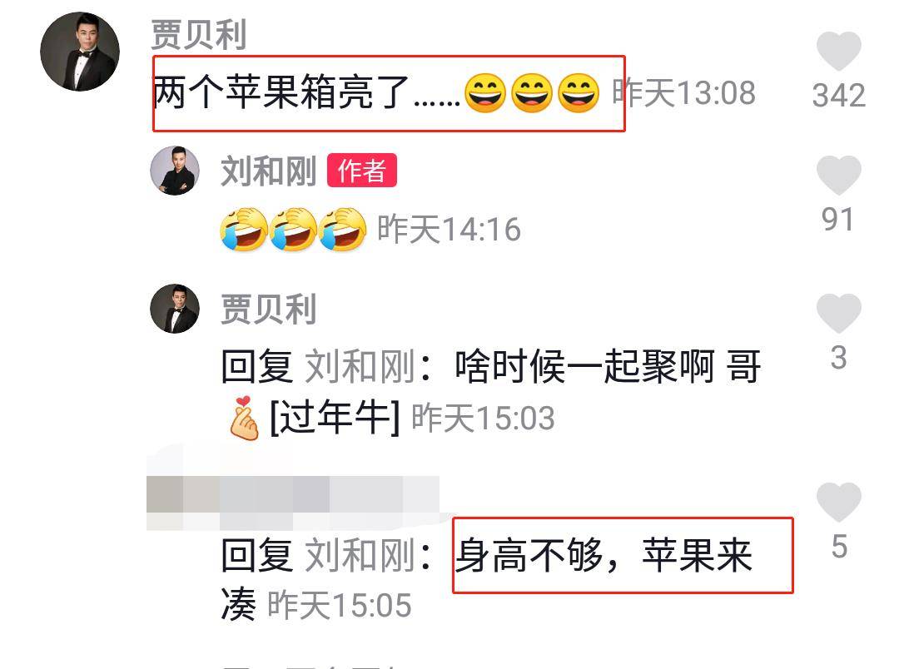Image resolution: width=899 pixels, height=669 pixels.
Task: Click the finger heart emoji
Action: [x=244, y=418]
